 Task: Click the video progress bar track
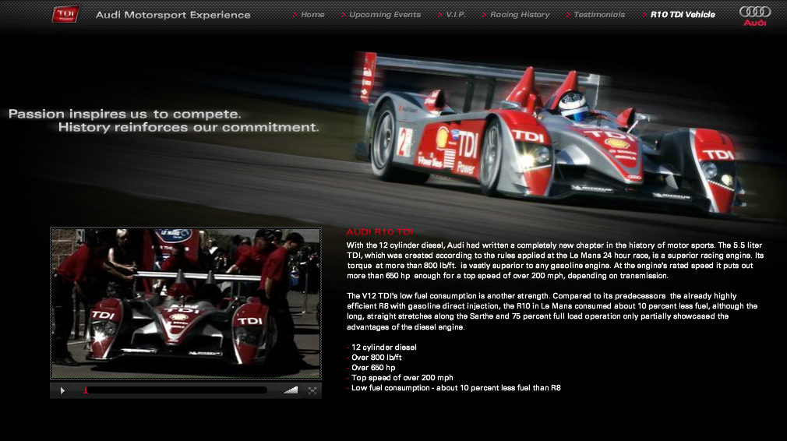[x=175, y=390]
